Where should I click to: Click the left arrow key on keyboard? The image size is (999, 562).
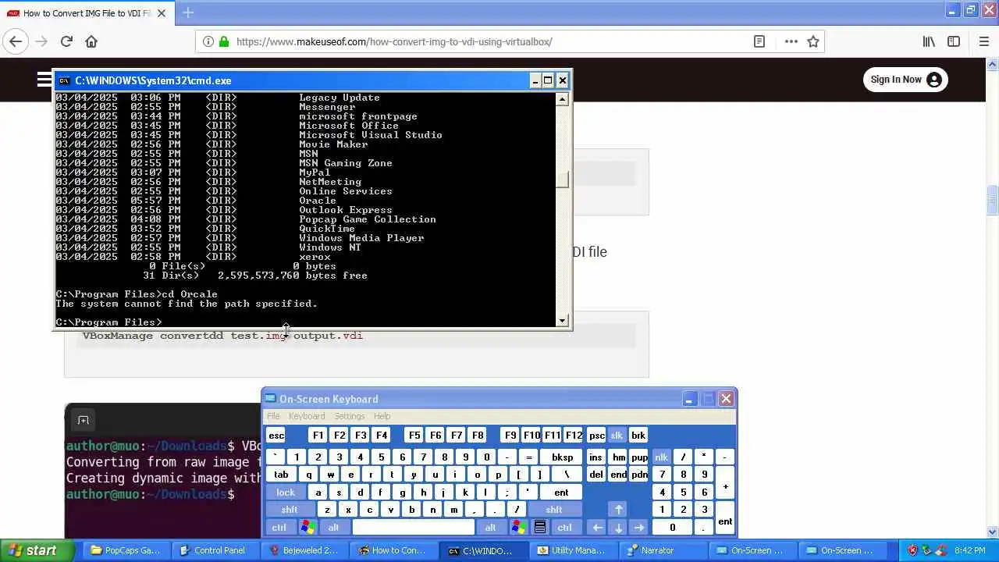pyautogui.click(x=596, y=528)
